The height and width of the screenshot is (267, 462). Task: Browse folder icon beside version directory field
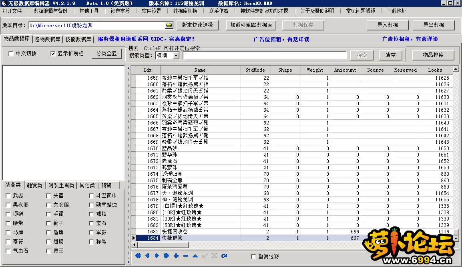point(169,25)
